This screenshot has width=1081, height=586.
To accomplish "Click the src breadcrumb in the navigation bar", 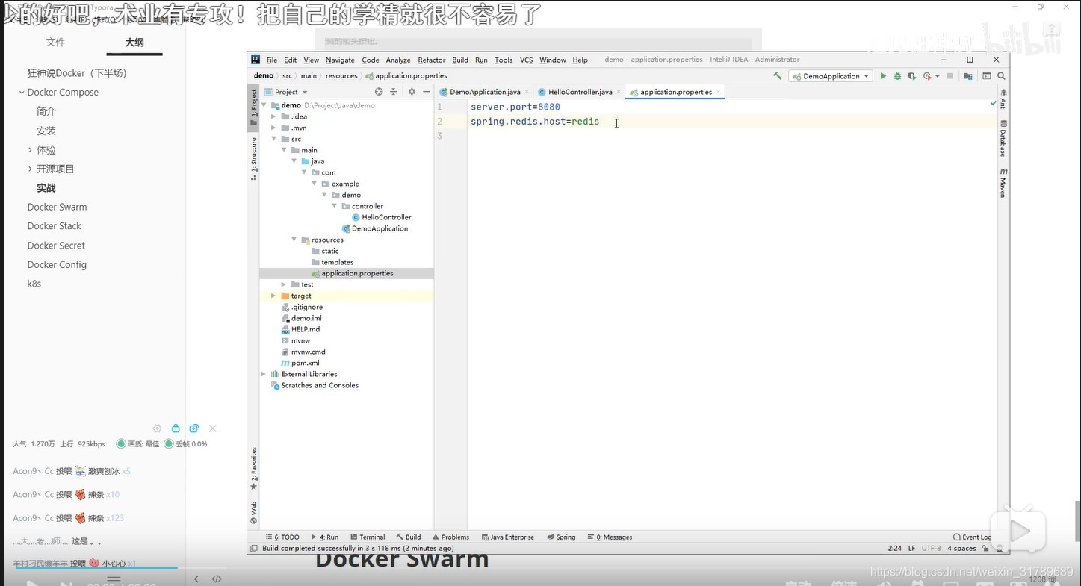I will (x=287, y=75).
